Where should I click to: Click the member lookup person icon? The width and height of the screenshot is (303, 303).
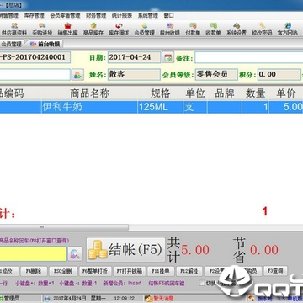click(77, 75)
